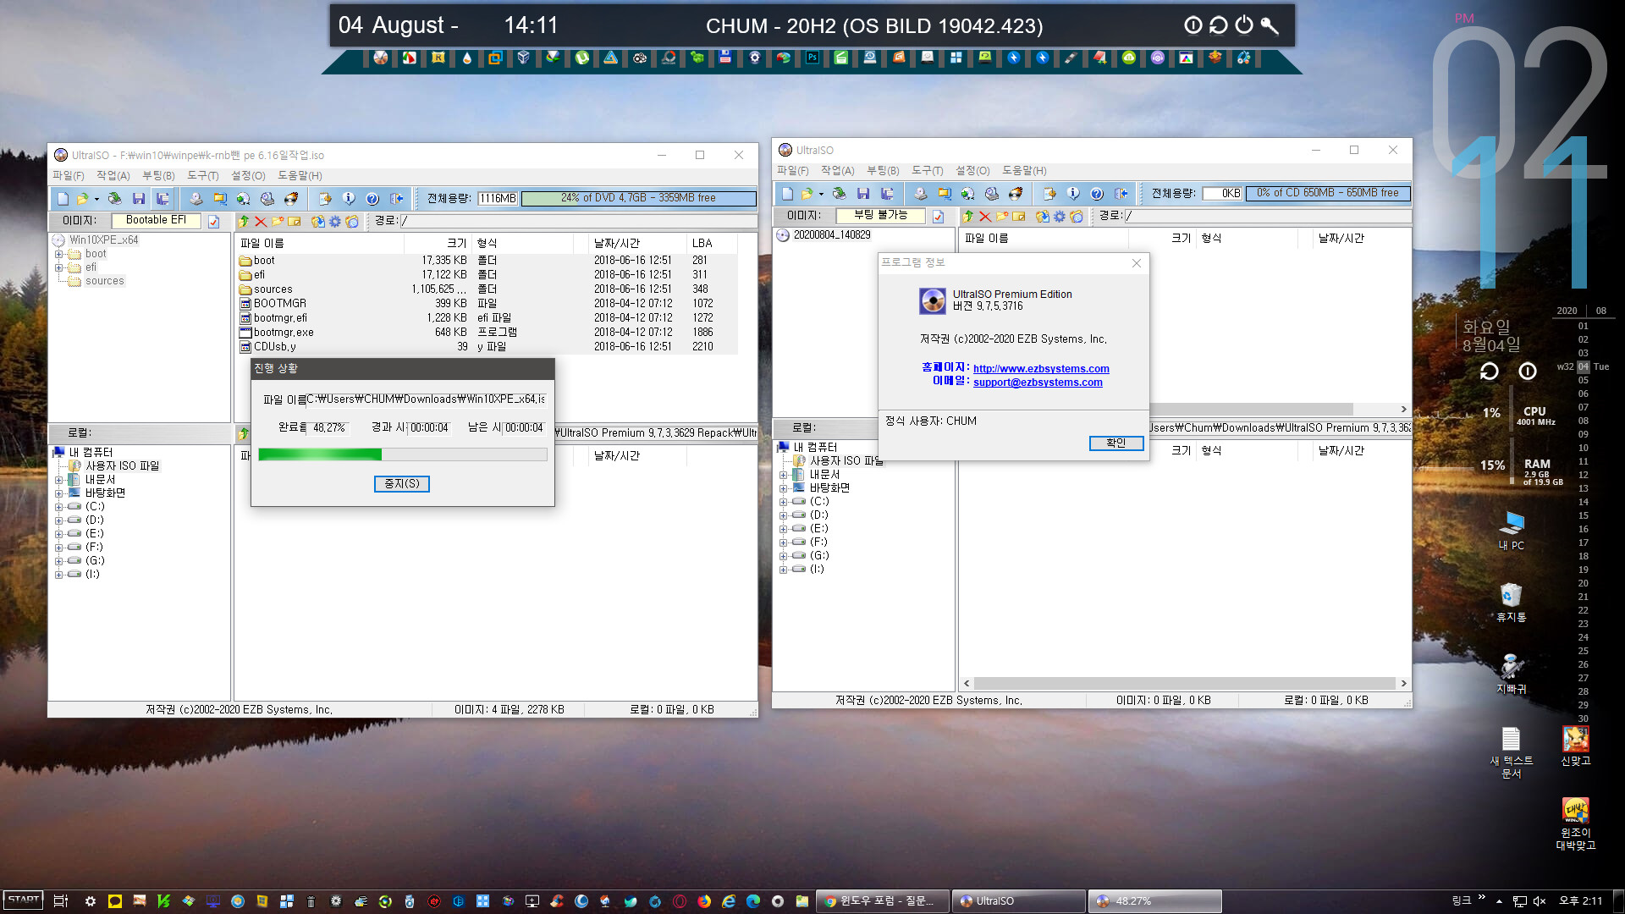
Task: Click green progress bar in 진행 상황 dialog
Action: click(x=402, y=455)
